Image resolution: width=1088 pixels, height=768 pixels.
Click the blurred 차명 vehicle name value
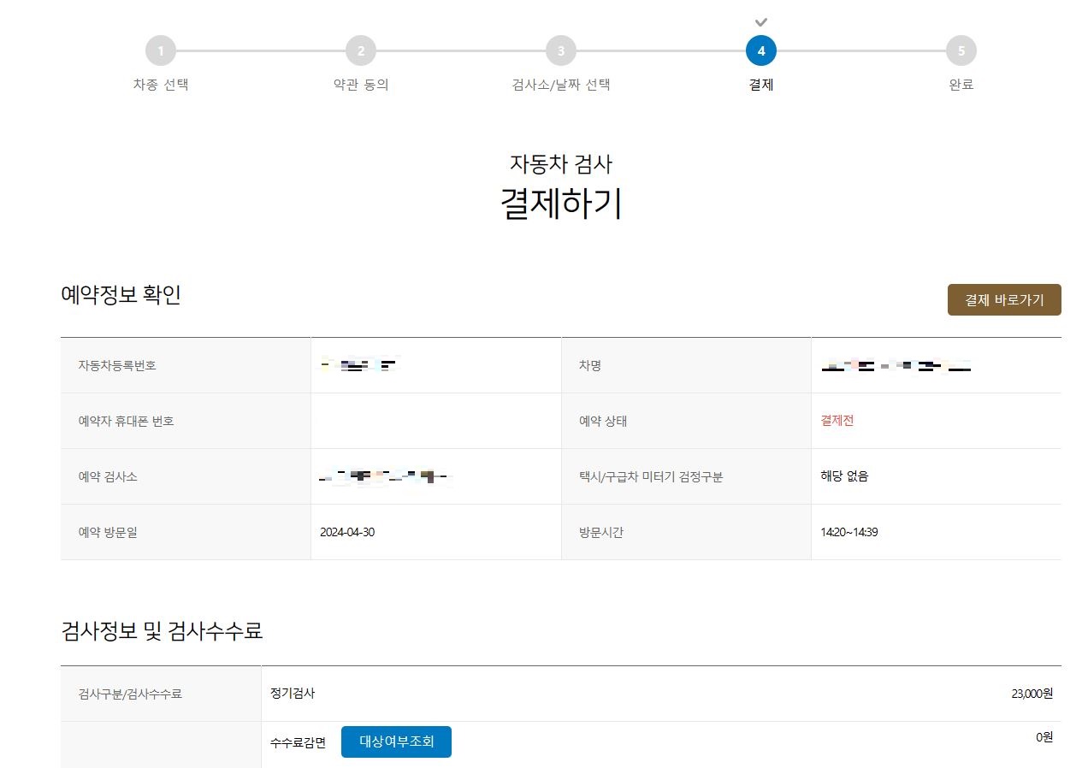[x=894, y=364]
